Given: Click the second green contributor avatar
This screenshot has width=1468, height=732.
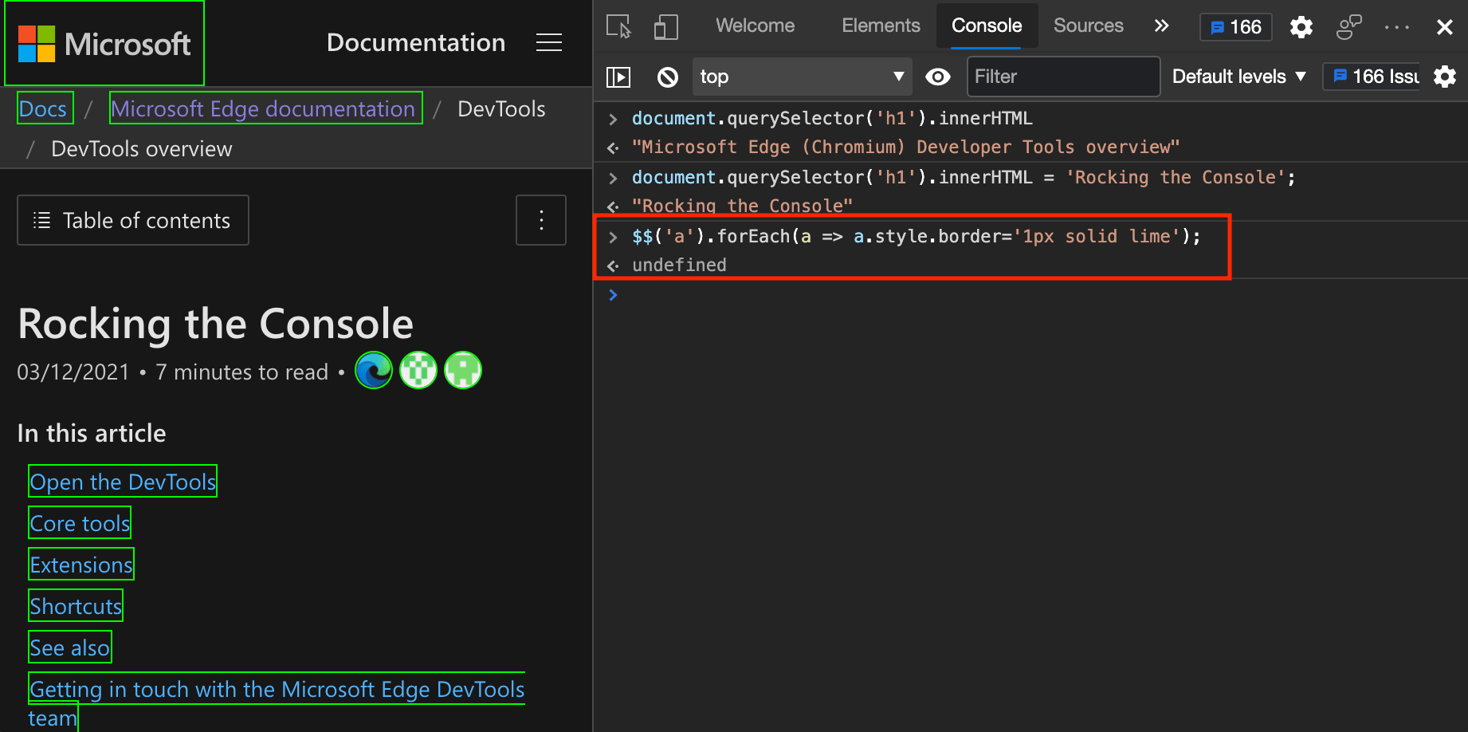Looking at the screenshot, I should coord(418,371).
